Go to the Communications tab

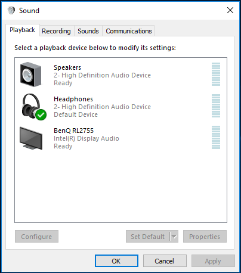coord(129,31)
